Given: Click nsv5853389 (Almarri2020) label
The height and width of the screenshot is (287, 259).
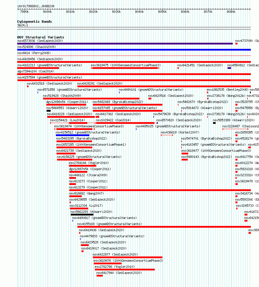Looking at the screenshot, I should tap(234, 120).
